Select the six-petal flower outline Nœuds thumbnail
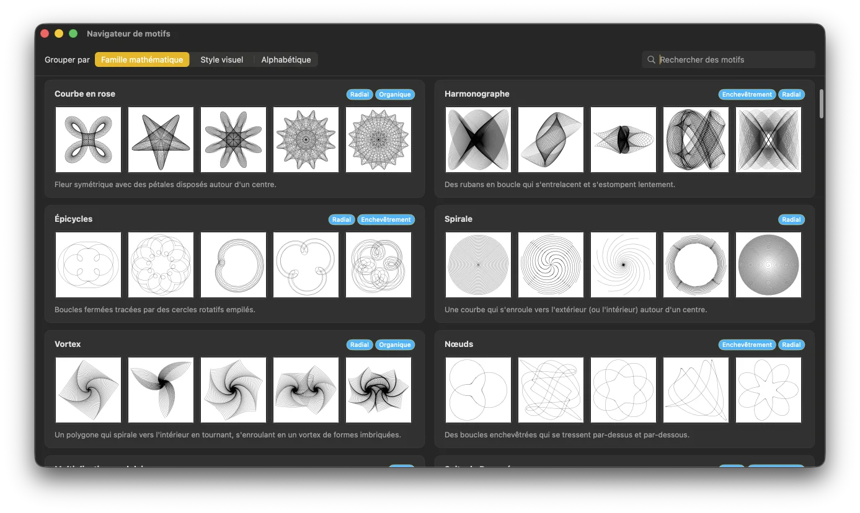Image resolution: width=860 pixels, height=513 pixels. [x=768, y=390]
